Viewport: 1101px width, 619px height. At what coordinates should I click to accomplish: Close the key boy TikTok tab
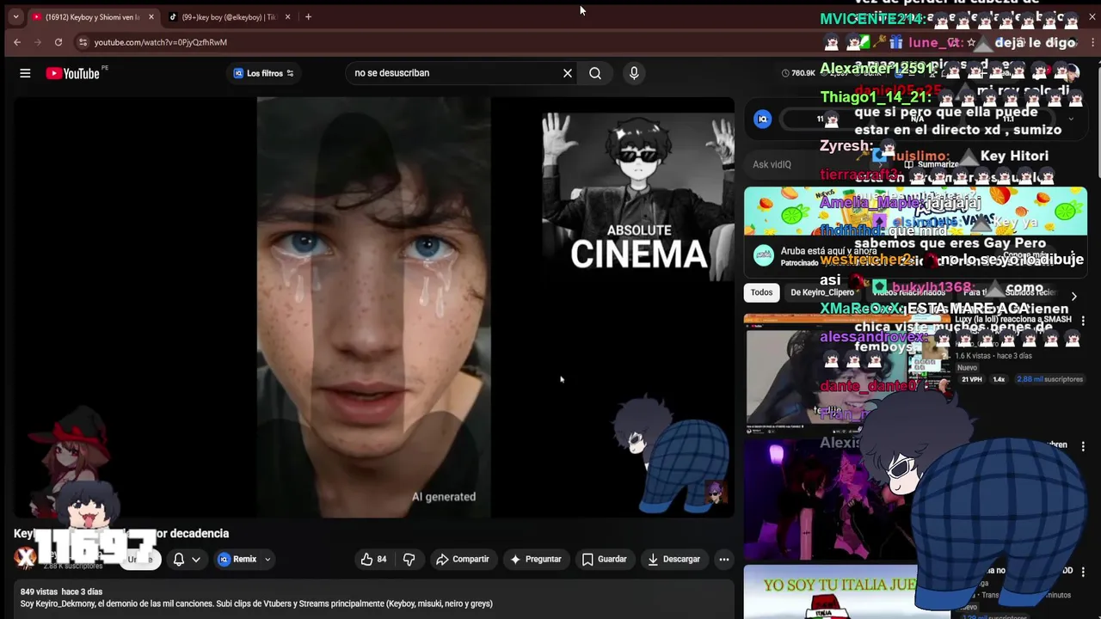[x=287, y=17]
